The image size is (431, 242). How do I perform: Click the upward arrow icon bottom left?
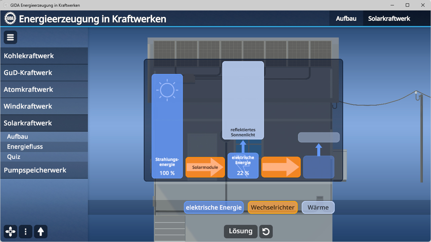[x=40, y=232]
